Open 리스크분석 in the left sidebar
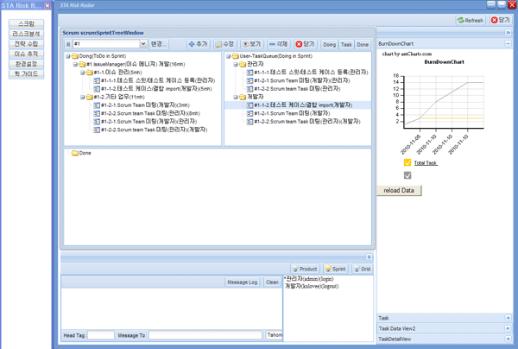Image resolution: width=518 pixels, height=349 pixels. point(26,34)
